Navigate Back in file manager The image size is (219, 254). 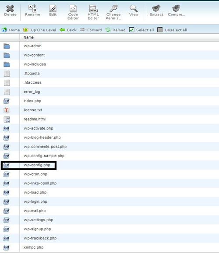[68, 30]
